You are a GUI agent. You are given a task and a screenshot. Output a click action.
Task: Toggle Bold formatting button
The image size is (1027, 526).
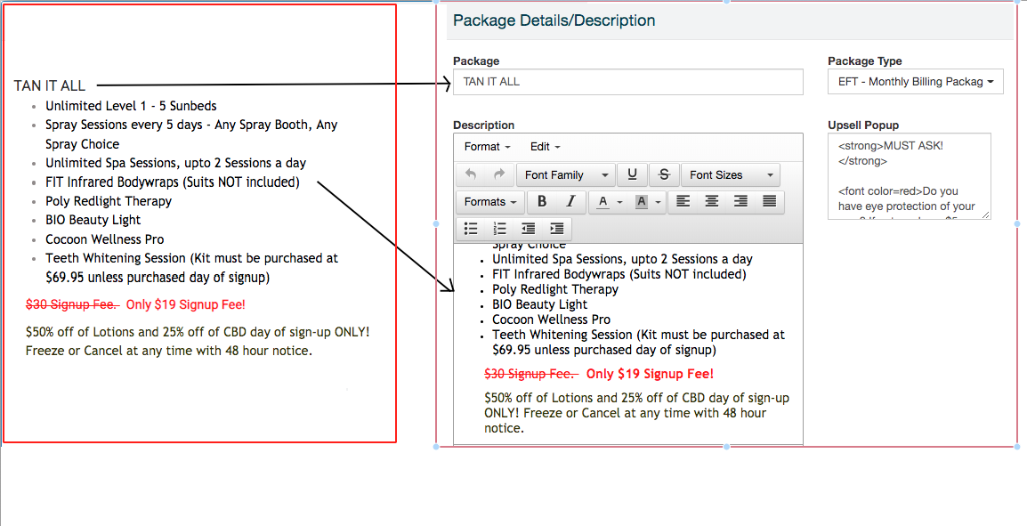point(542,202)
